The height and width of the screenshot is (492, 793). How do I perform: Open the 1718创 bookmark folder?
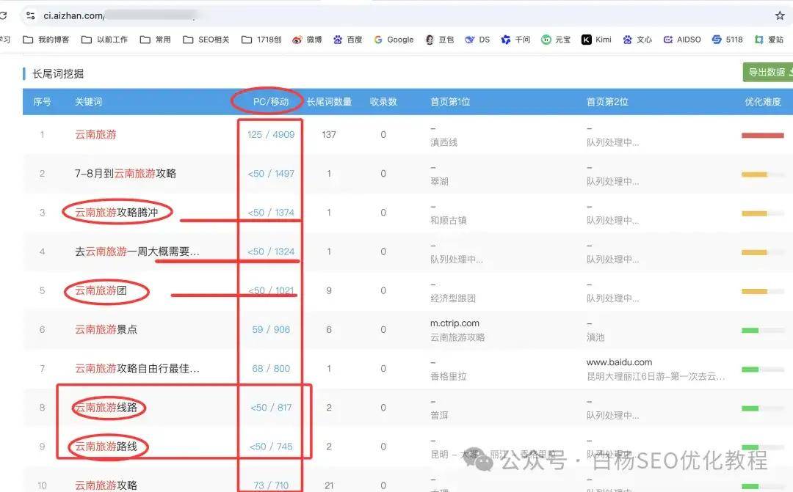point(261,40)
